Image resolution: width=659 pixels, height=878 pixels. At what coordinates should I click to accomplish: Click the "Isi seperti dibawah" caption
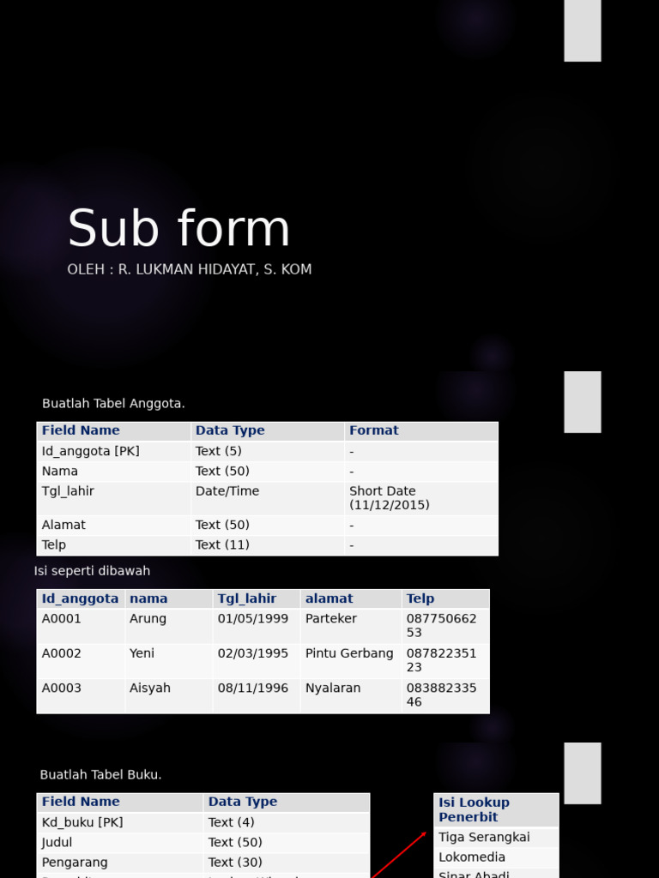tap(92, 570)
